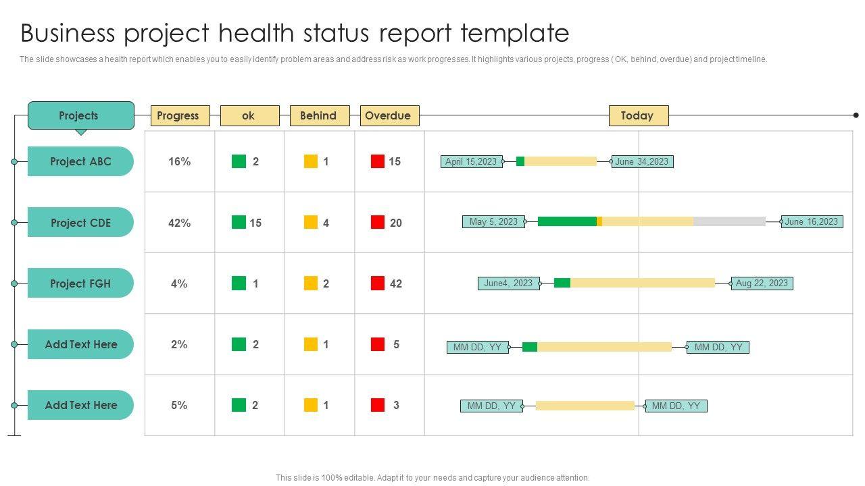This screenshot has height=486, width=865.
Task: Choose the Project FGH label
Action: click(80, 283)
